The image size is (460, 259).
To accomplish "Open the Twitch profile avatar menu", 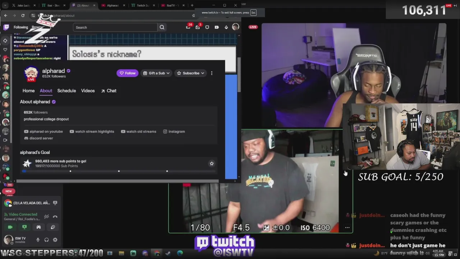I will (235, 27).
